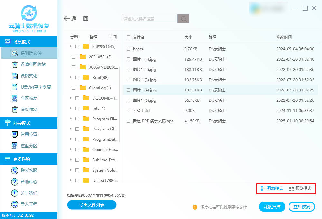The height and width of the screenshot is (219, 322).
Task: Choose the 误格式化 format recovery icon
Action: click(x=14, y=76)
